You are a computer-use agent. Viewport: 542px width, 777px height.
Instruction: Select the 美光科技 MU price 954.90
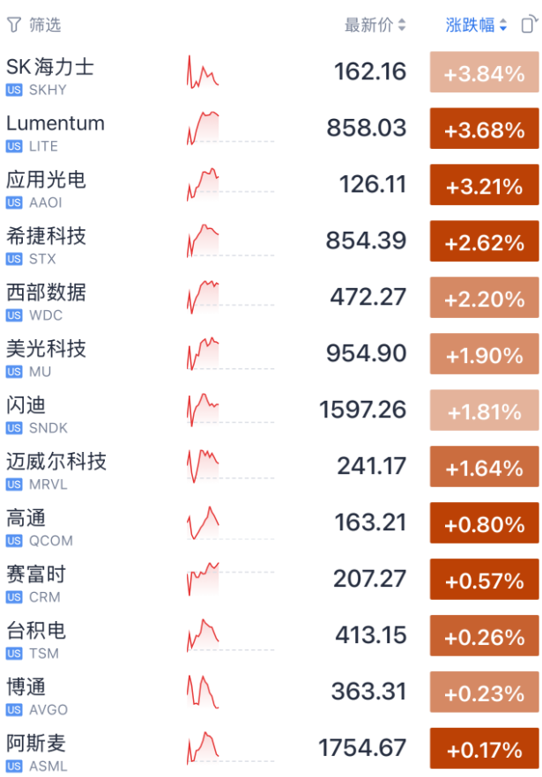pos(366,353)
